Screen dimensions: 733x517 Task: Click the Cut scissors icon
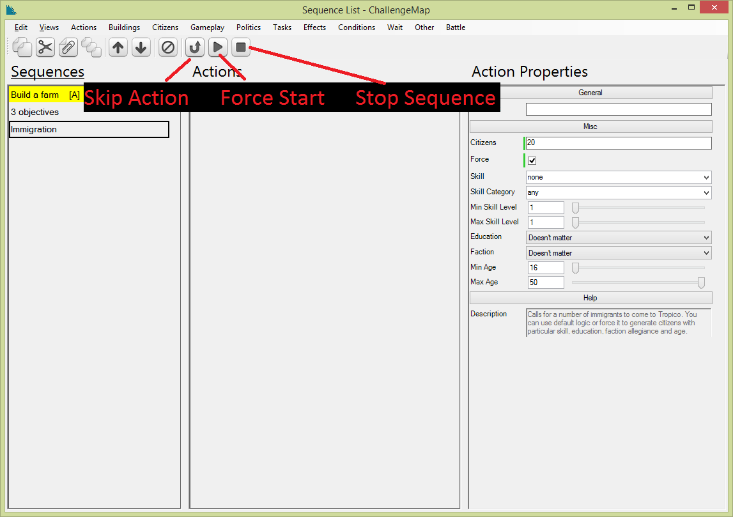pos(45,47)
